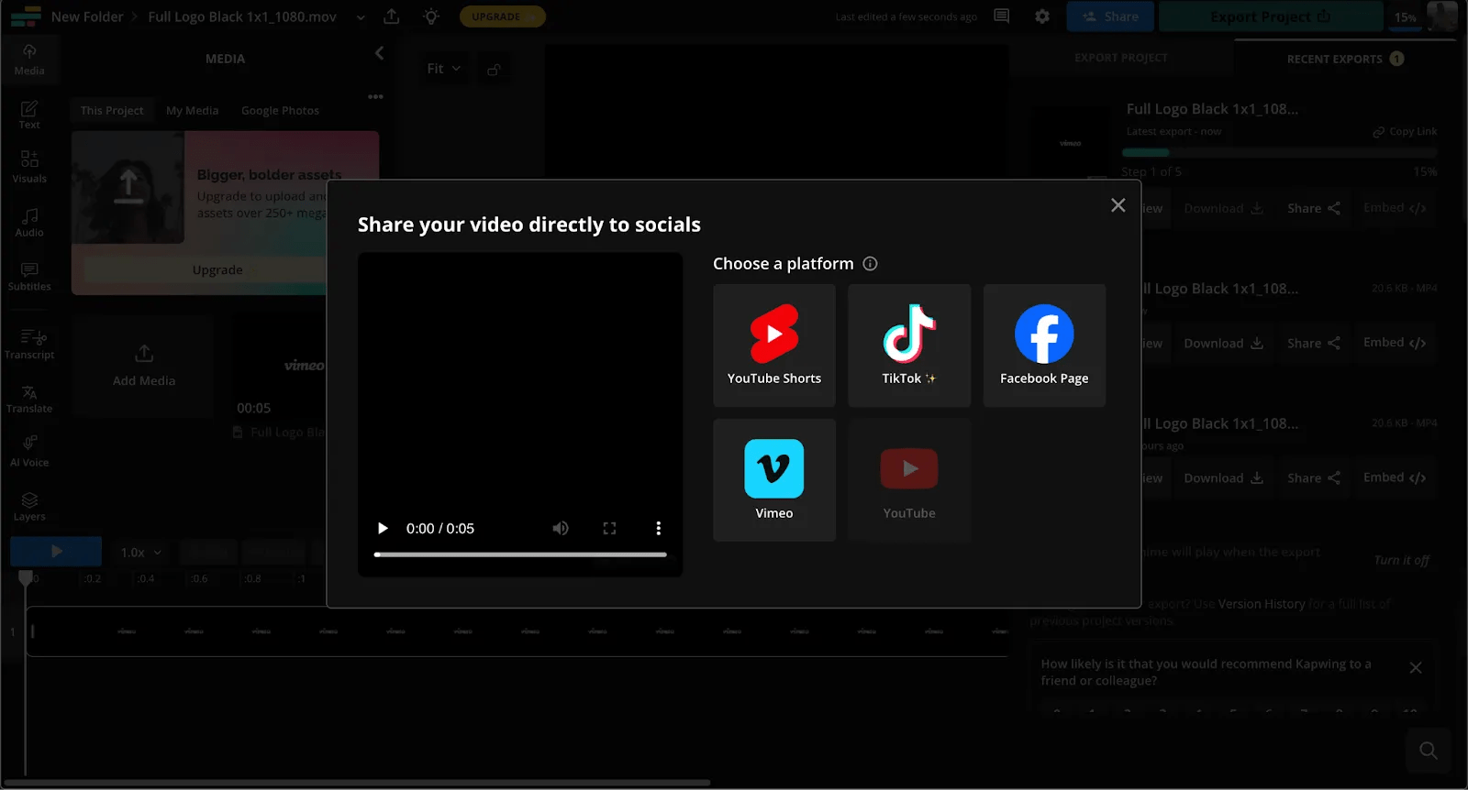
Task: Select Facebook Page platform tile
Action: point(1044,346)
